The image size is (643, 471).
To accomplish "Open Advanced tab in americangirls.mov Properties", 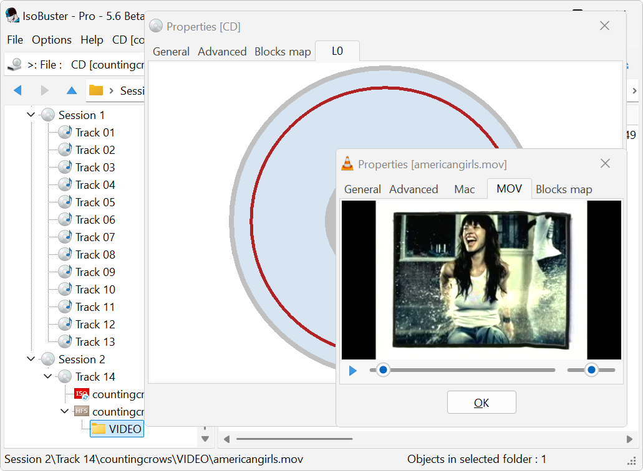I will [x=413, y=189].
